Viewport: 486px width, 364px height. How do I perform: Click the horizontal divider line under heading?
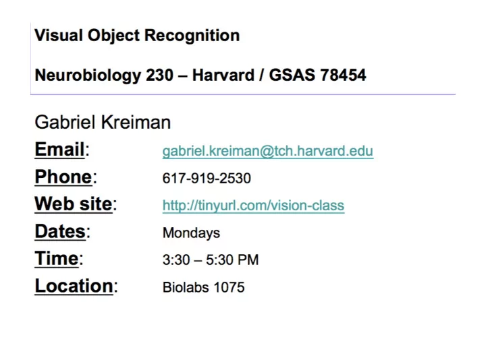[x=243, y=94]
